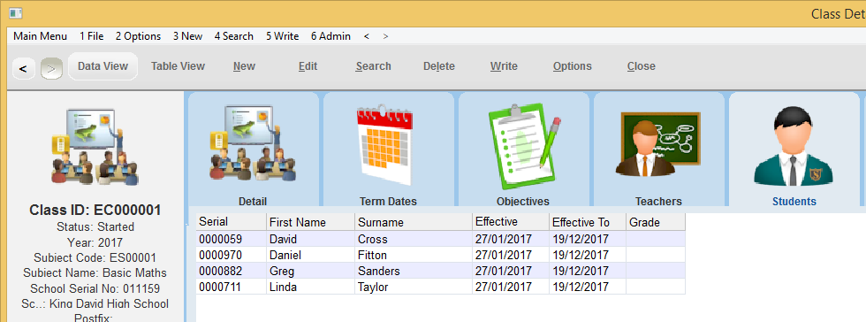The height and width of the screenshot is (322, 866).
Task: Click the Grade column header
Action: pos(656,222)
